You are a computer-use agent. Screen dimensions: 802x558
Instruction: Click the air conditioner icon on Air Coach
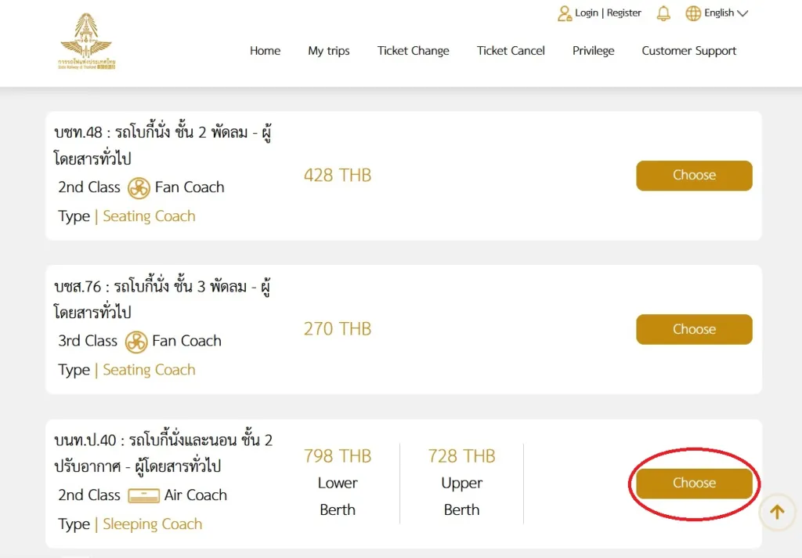[x=143, y=495]
